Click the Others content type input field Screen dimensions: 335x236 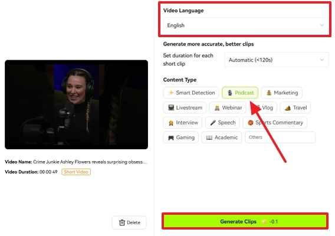(x=280, y=137)
